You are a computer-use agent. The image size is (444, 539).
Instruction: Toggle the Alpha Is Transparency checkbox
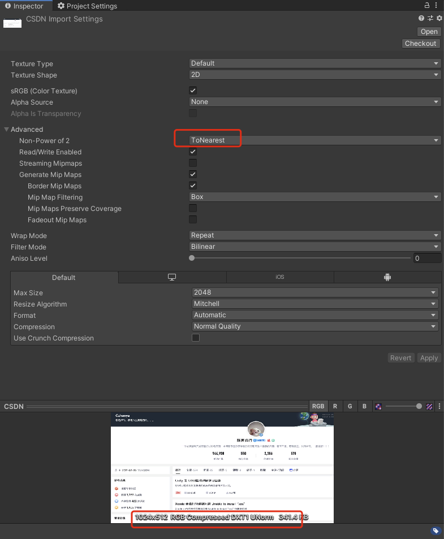(193, 113)
